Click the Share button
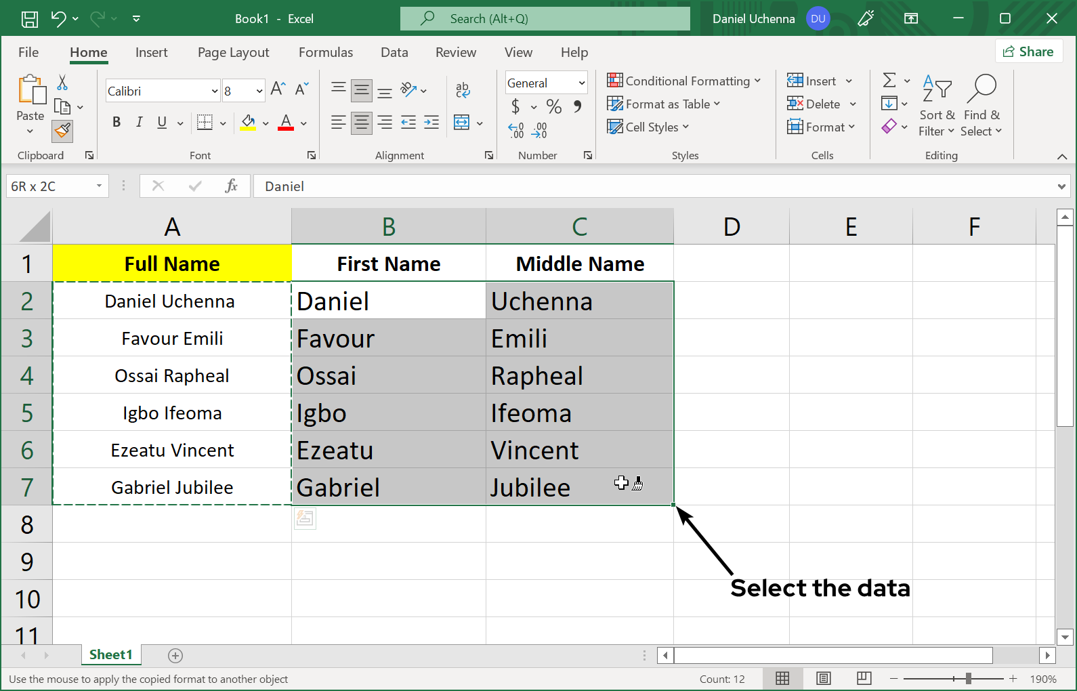This screenshot has height=691, width=1077. [1028, 51]
